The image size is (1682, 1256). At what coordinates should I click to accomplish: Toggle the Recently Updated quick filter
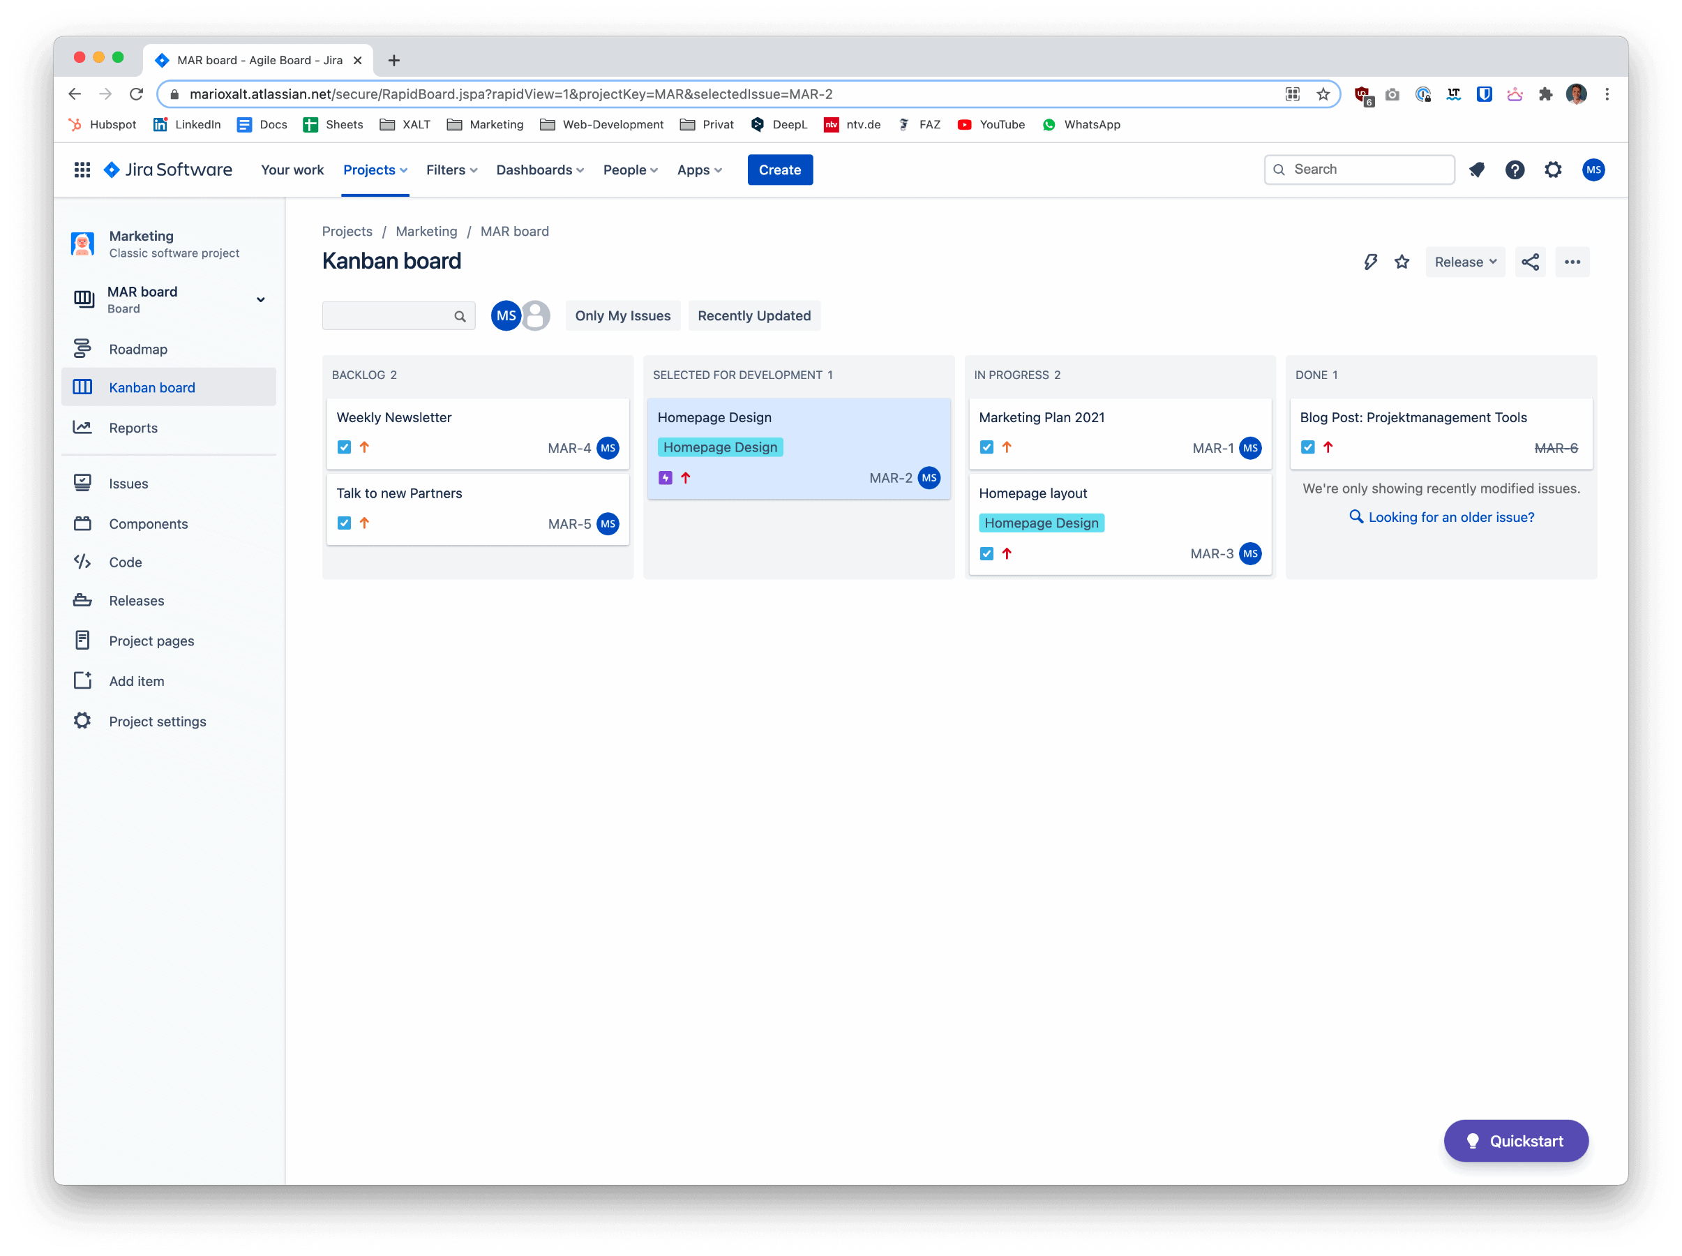click(x=753, y=315)
